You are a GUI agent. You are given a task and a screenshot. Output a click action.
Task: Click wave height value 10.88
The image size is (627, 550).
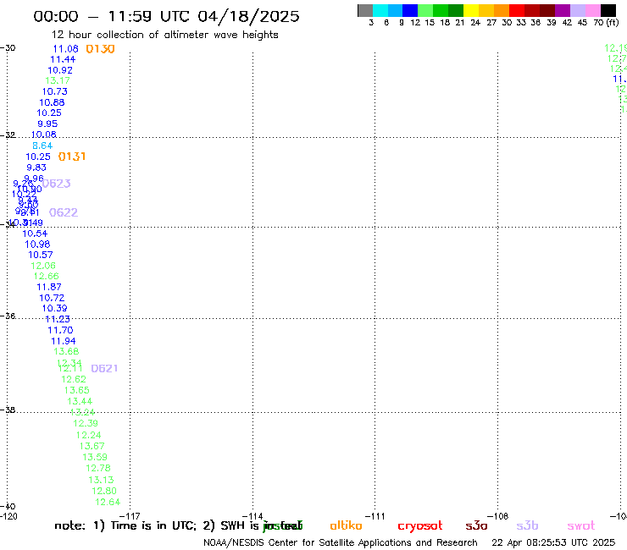pyautogui.click(x=52, y=102)
